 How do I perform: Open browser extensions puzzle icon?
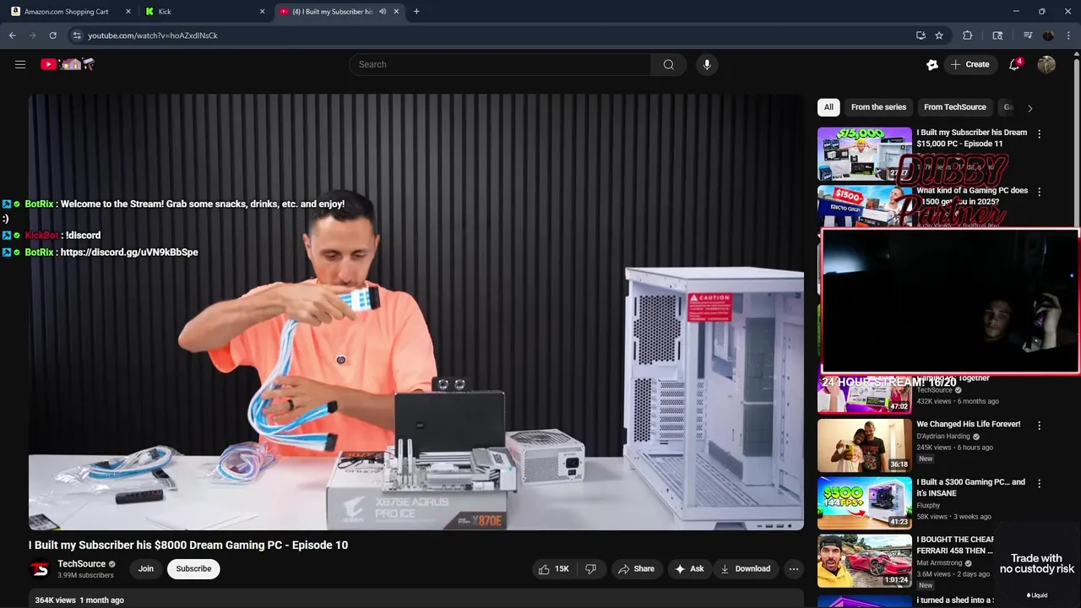point(967,35)
